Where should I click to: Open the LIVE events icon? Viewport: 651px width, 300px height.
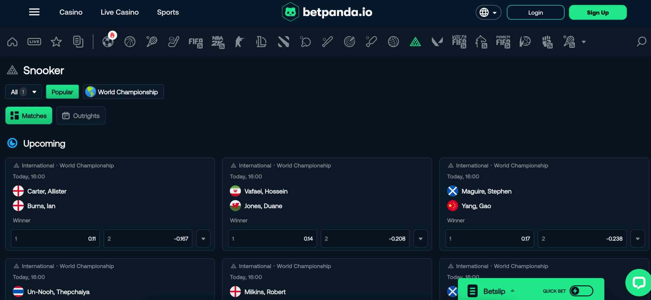coord(34,42)
